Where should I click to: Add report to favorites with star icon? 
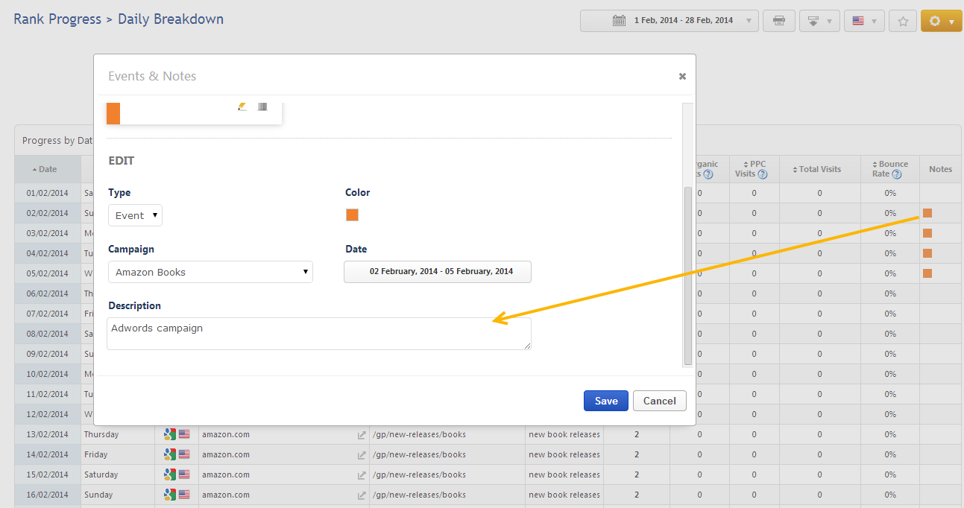[903, 21]
